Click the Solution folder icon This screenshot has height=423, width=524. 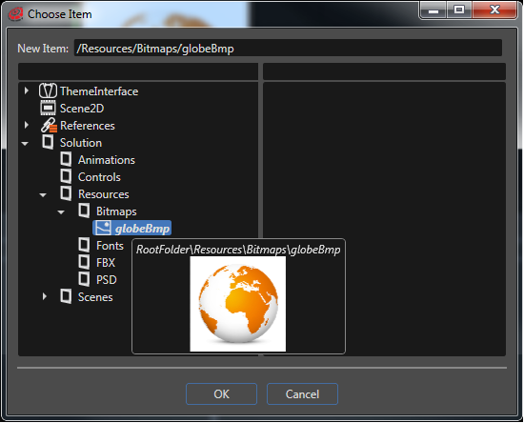click(48, 142)
